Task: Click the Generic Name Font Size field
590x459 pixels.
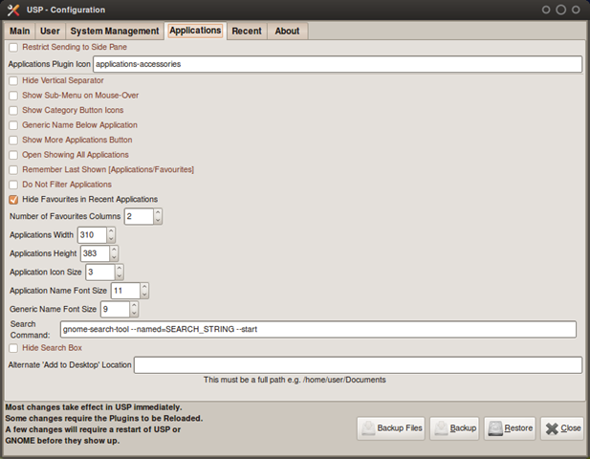Action: 115,309
